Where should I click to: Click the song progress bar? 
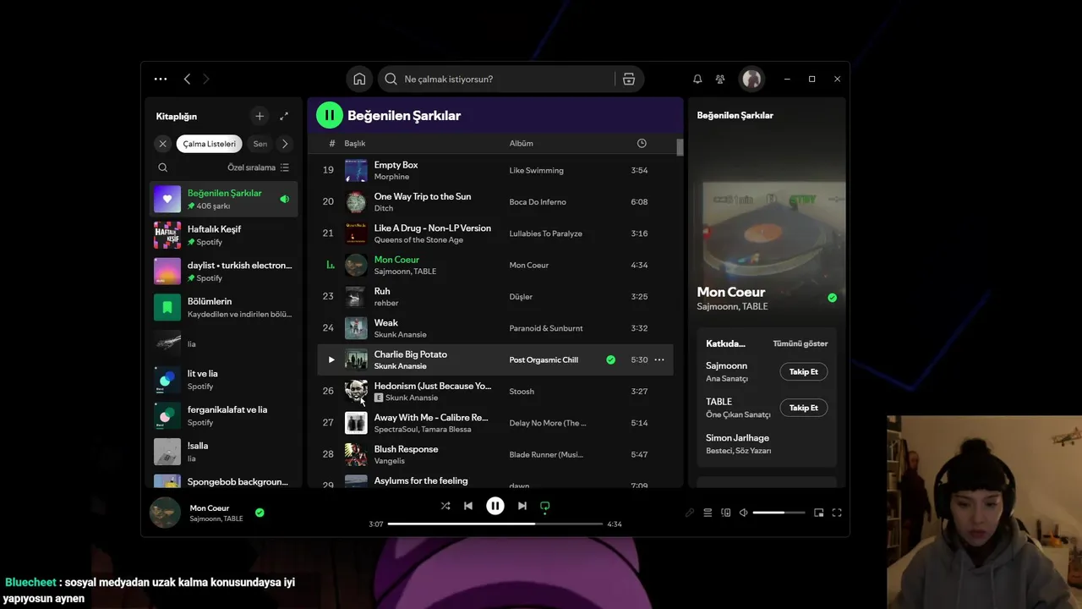[495, 524]
